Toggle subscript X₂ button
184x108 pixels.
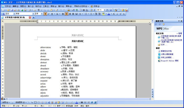click(124, 14)
